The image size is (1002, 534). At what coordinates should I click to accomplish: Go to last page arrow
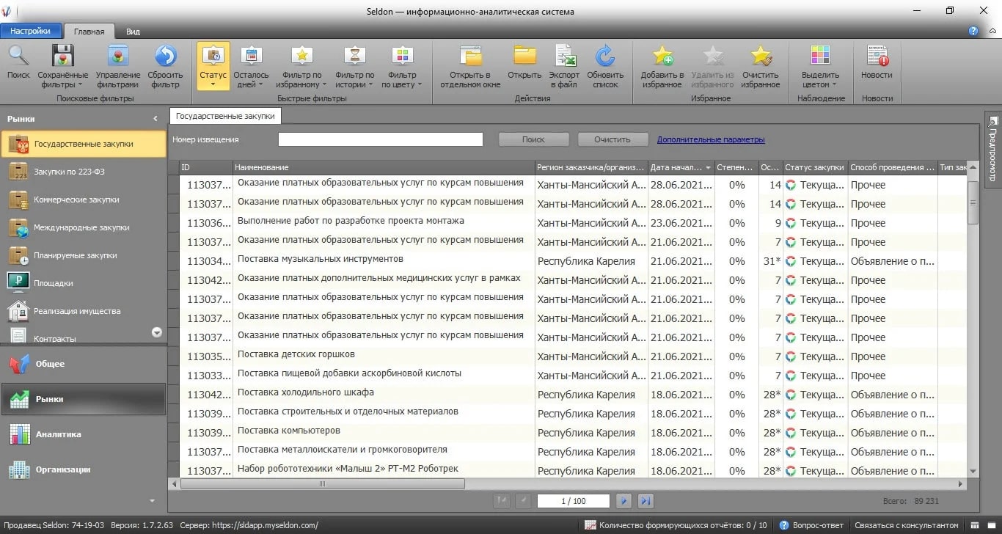click(x=646, y=501)
